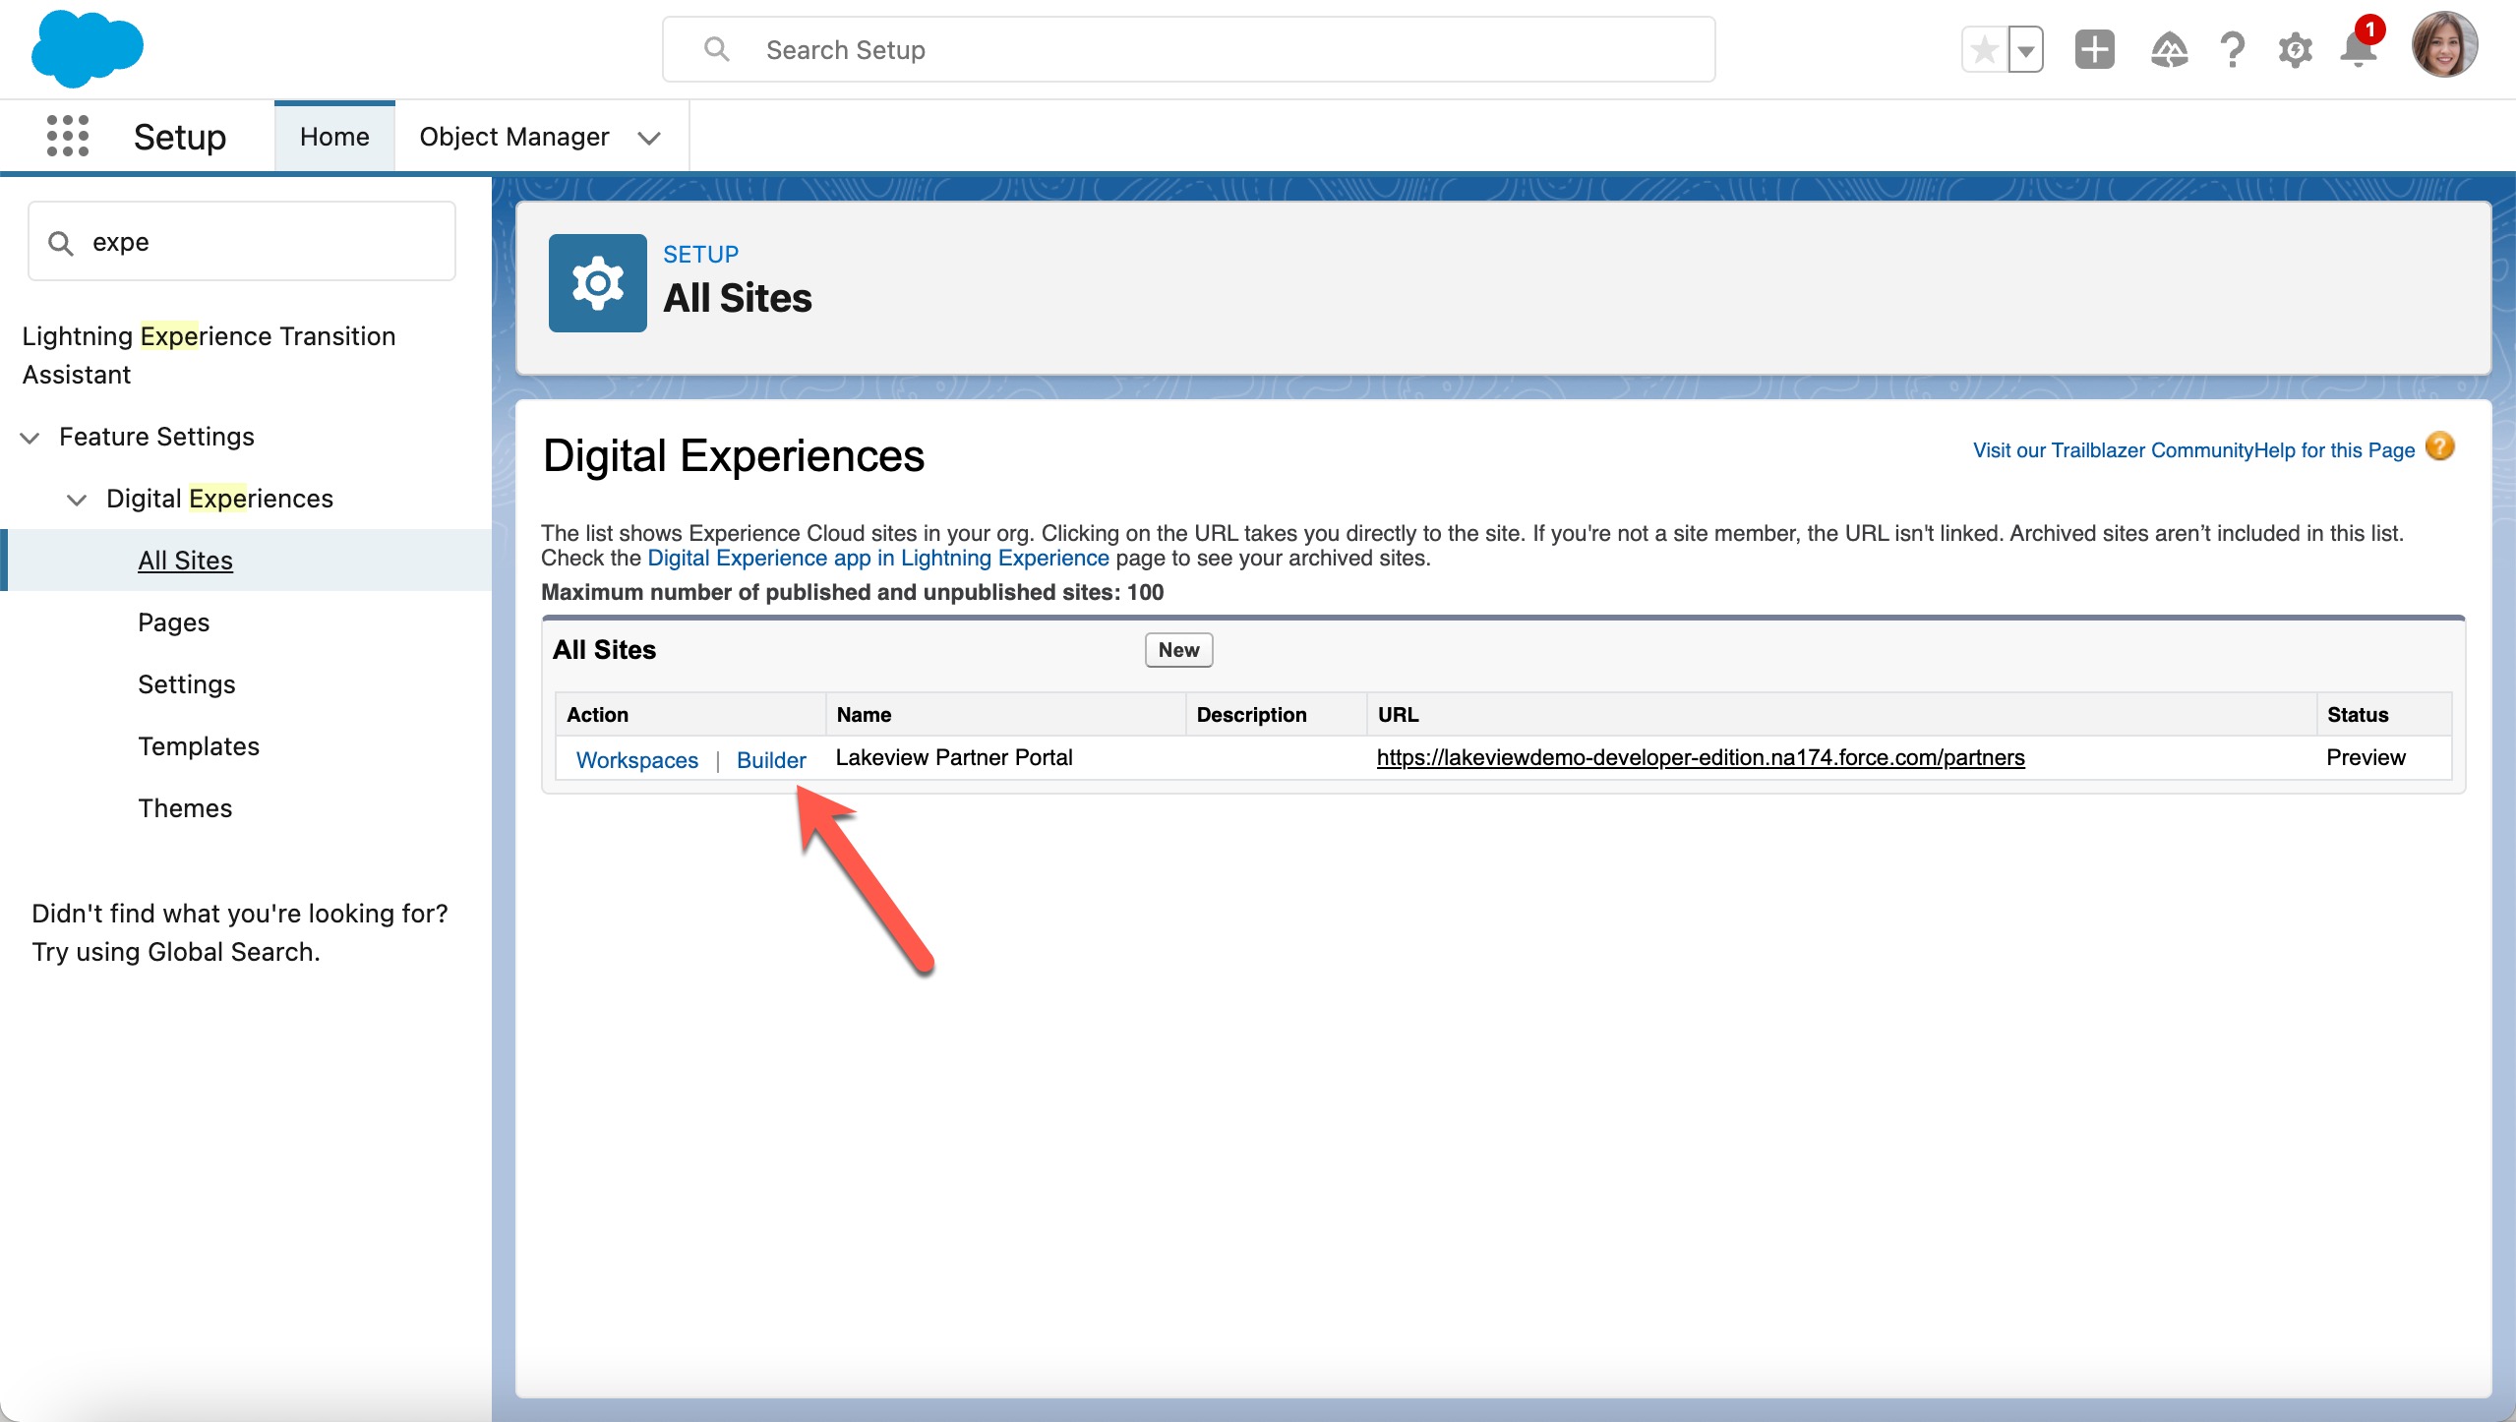Click the Digital Experiences page heading

click(x=734, y=456)
